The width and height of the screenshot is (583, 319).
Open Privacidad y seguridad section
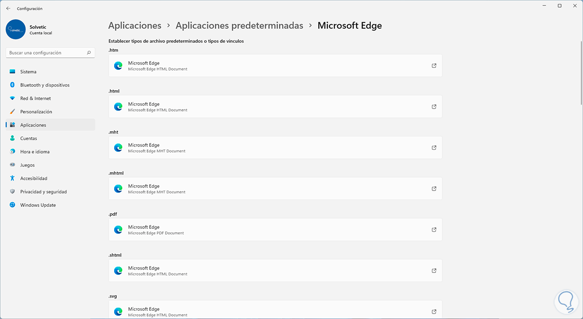coord(43,191)
